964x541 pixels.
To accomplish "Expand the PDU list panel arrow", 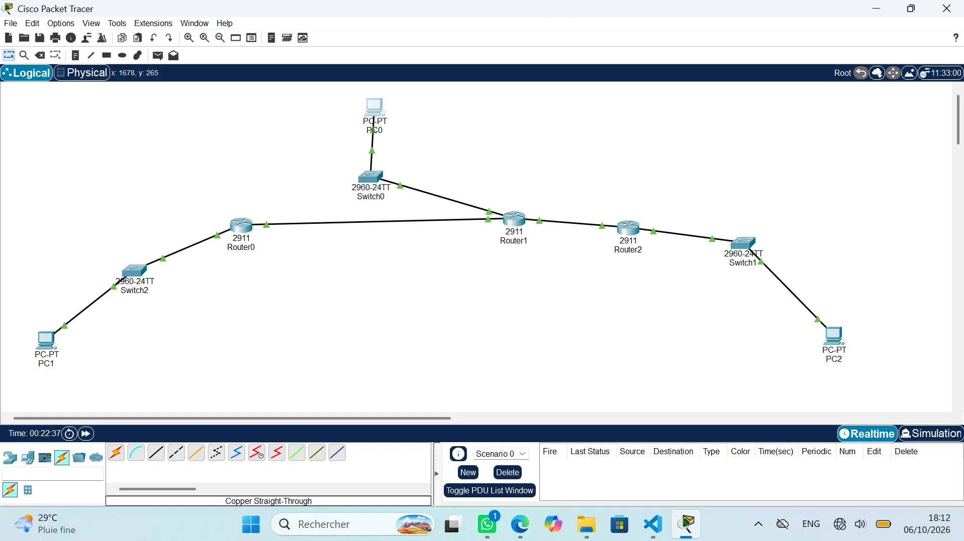I will click(436, 473).
